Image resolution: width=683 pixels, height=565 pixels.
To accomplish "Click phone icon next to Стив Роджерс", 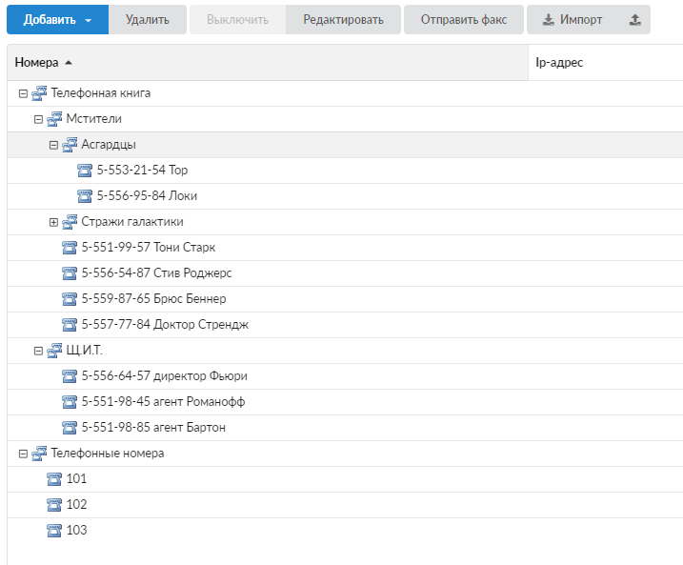I will click(70, 273).
